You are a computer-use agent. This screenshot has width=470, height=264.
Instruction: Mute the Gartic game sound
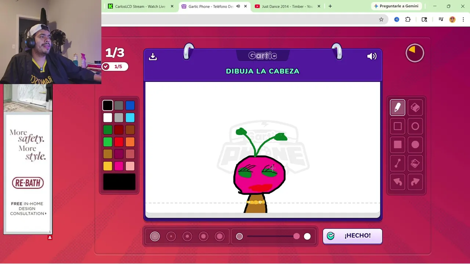click(372, 56)
